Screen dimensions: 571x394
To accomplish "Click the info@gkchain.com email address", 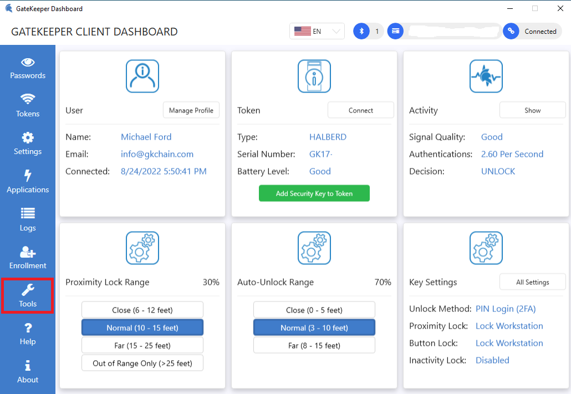I will point(157,154).
